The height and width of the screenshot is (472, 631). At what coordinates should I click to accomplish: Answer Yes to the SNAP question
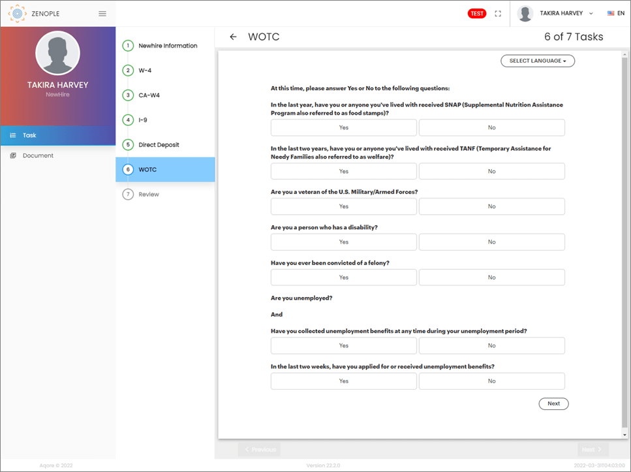click(343, 128)
